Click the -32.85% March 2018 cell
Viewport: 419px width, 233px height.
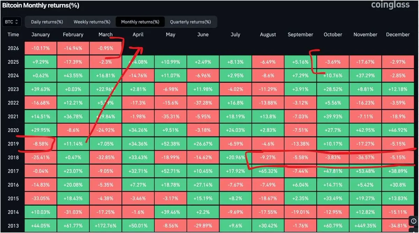click(x=106, y=157)
